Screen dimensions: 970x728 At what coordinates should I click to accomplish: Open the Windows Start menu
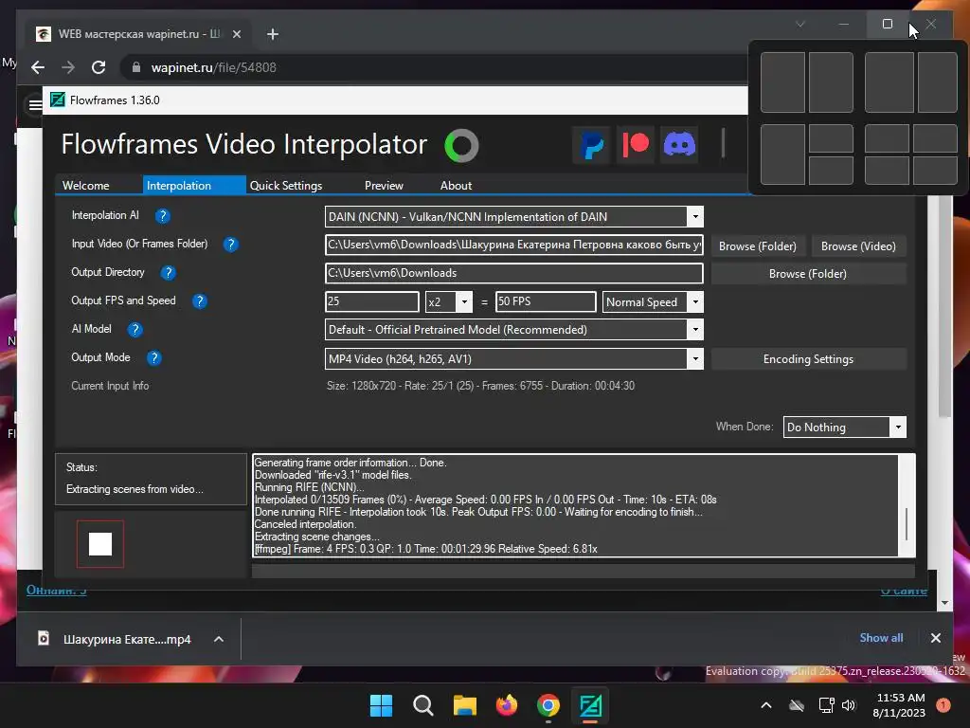click(x=381, y=705)
